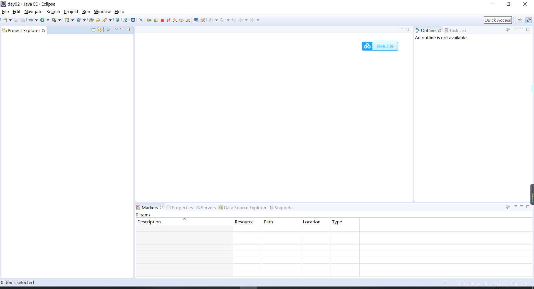Click the red Terminate icon
This screenshot has height=289, width=534.
[162, 20]
